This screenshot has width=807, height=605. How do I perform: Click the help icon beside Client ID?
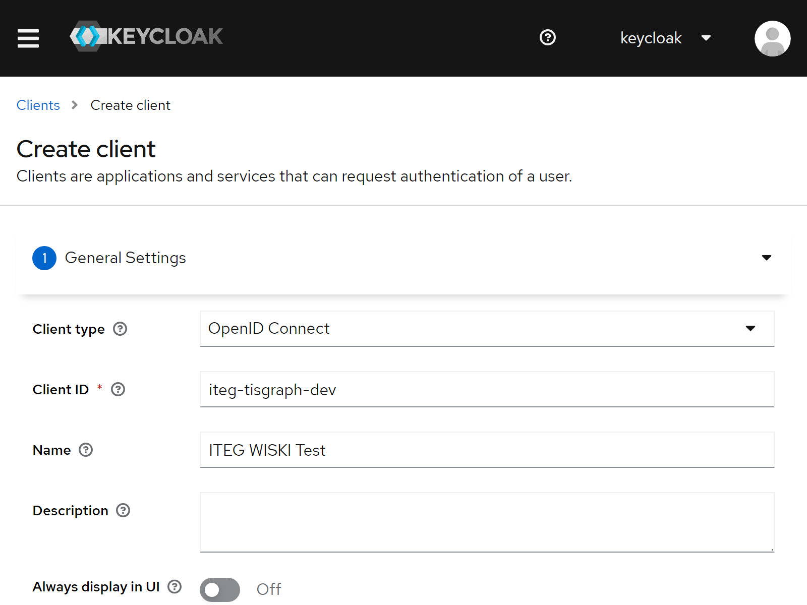pos(118,389)
